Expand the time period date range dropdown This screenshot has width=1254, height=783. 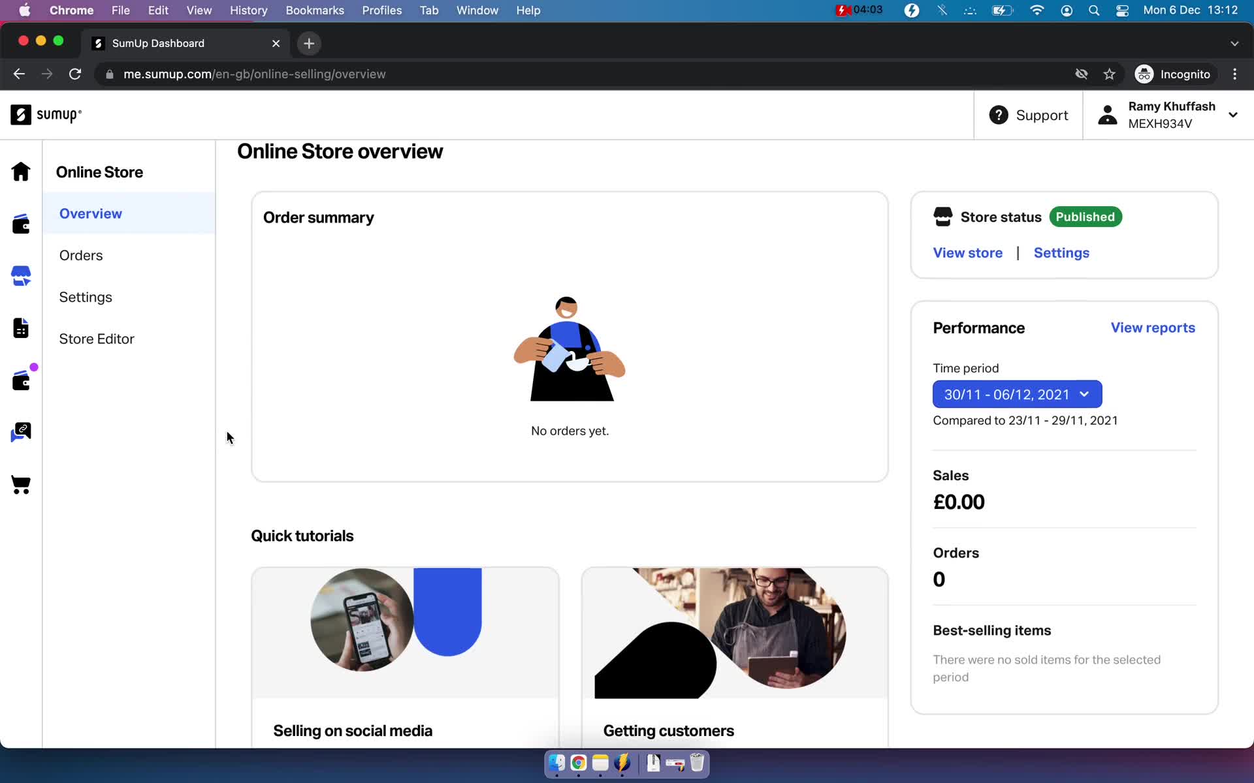point(1016,394)
